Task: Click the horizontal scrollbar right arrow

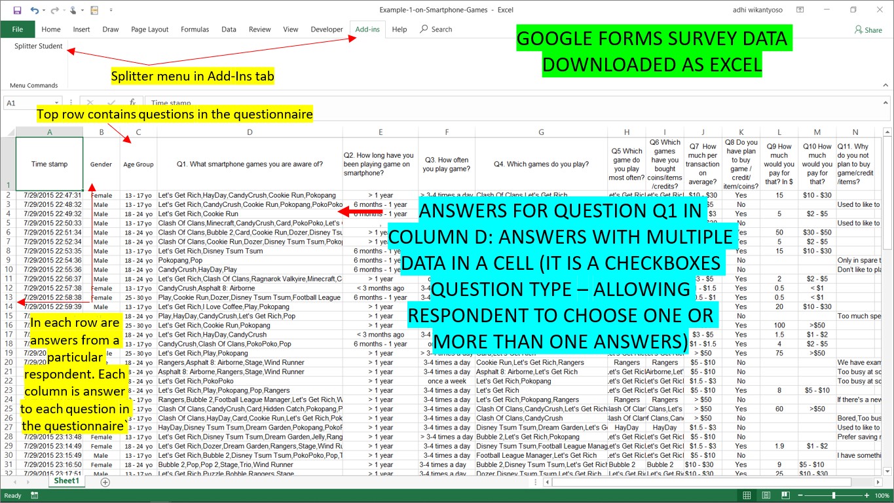Action: click(877, 481)
